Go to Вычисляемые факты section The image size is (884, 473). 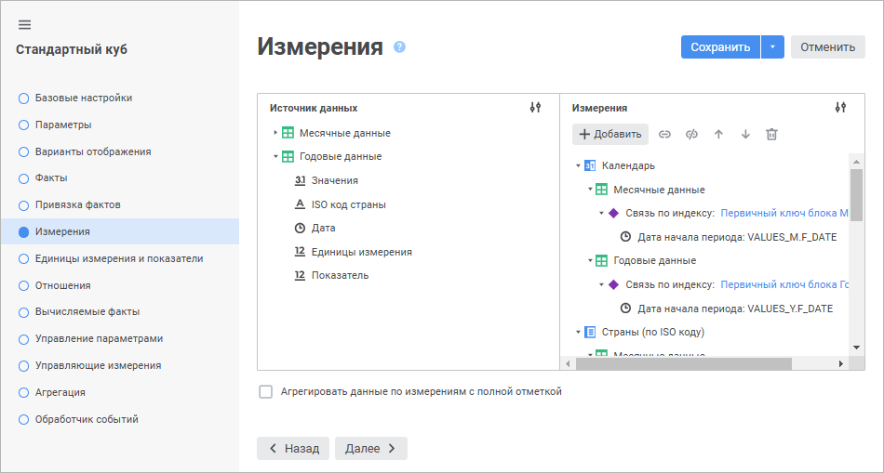tap(86, 311)
